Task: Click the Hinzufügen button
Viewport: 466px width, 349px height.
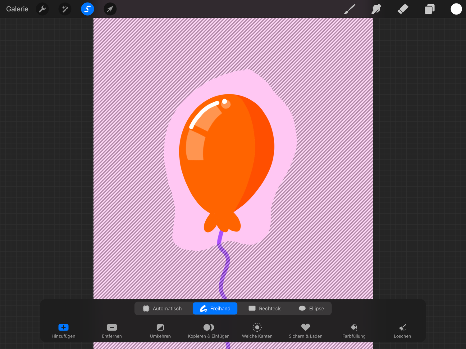Action: (x=63, y=330)
